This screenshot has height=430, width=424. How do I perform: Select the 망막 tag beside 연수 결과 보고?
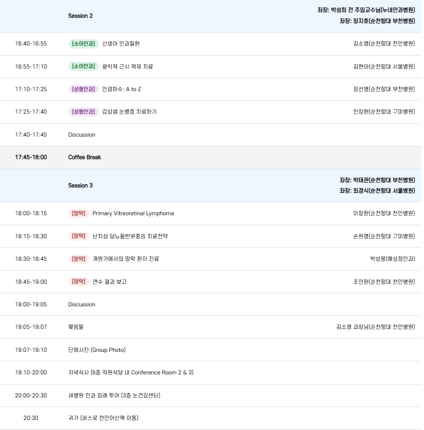[x=79, y=282]
